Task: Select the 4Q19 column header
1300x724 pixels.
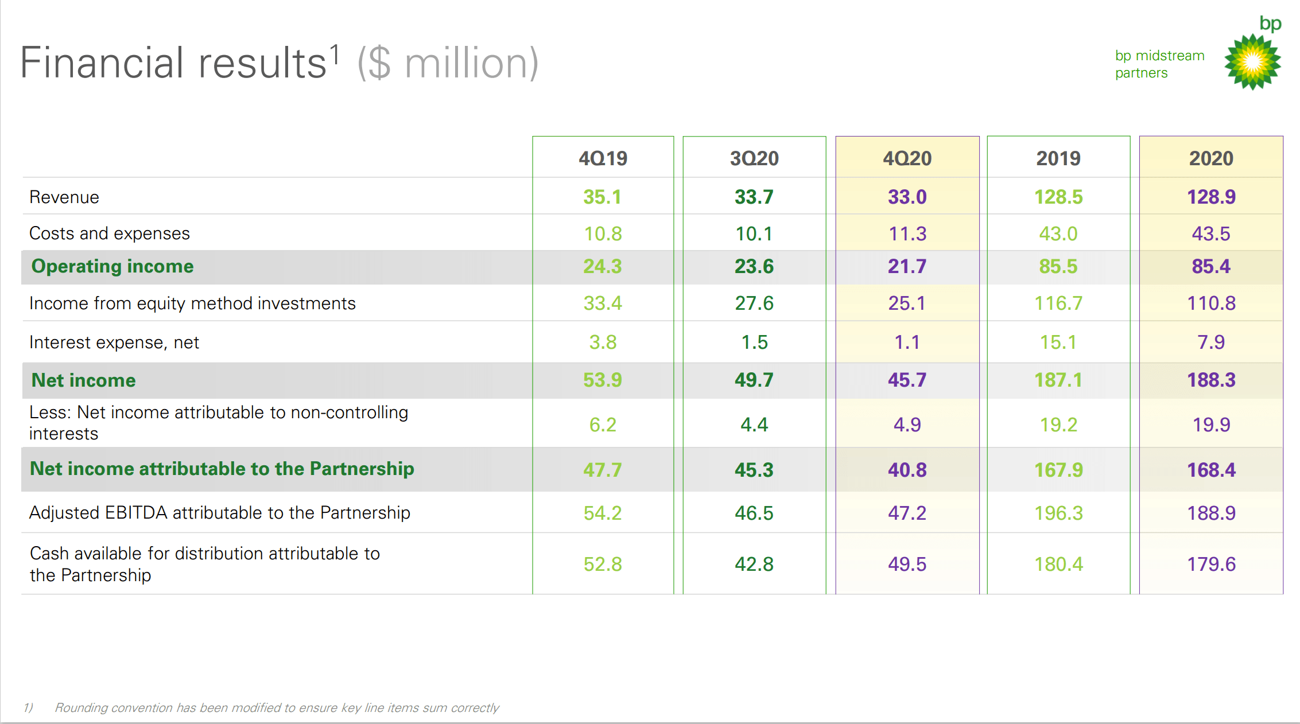Action: 603,158
